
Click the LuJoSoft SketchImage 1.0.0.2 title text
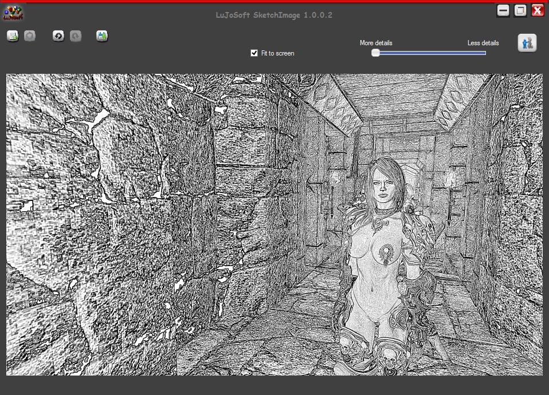[274, 15]
